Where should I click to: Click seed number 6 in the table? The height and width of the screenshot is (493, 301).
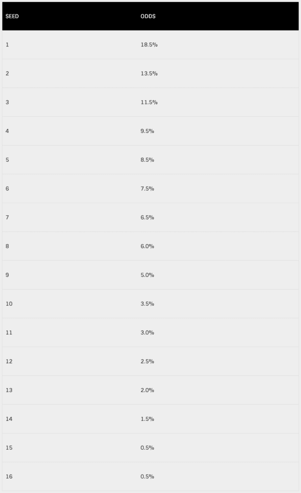click(7, 189)
